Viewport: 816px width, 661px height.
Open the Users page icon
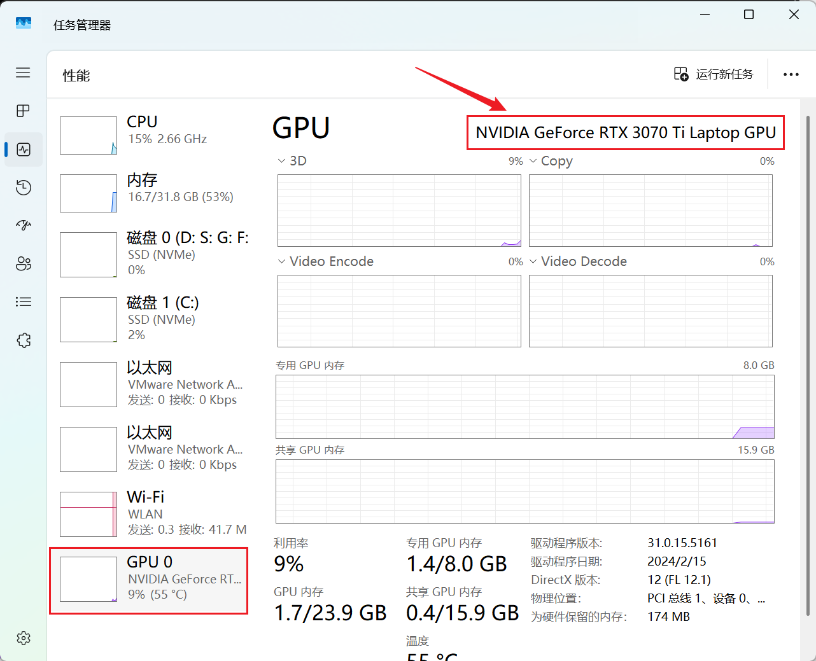click(24, 263)
